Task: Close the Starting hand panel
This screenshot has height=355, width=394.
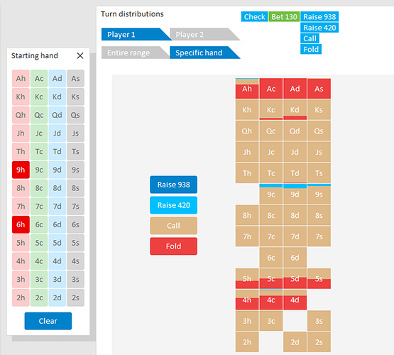Action: pyautogui.click(x=80, y=55)
